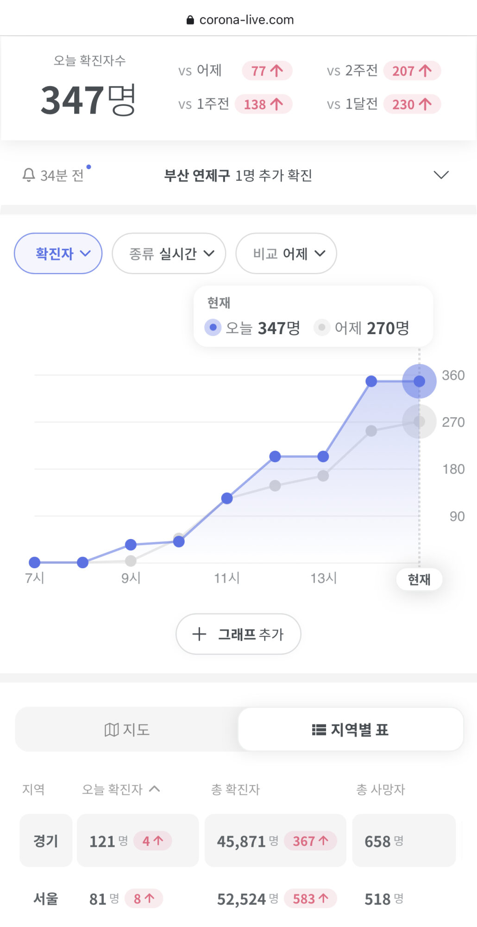477x927 pixels.
Task: Select the 현재 marker on chart axis
Action: coord(419,579)
